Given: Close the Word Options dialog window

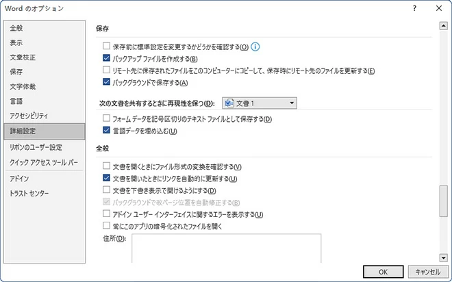Looking at the screenshot, I should pos(438,8).
